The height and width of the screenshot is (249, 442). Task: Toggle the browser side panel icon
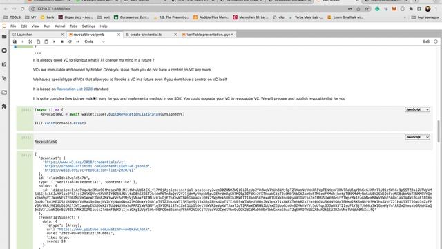(419, 9)
